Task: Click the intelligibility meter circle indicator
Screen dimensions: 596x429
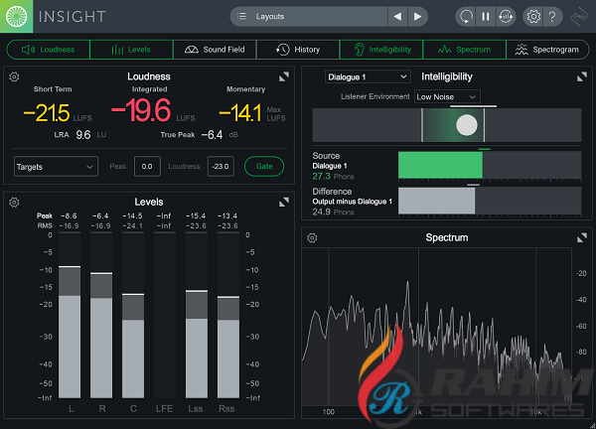Action: tap(467, 125)
